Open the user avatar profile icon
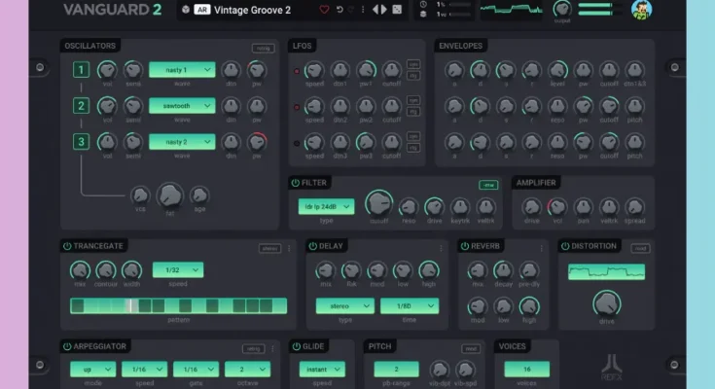715x389 pixels. click(x=641, y=10)
